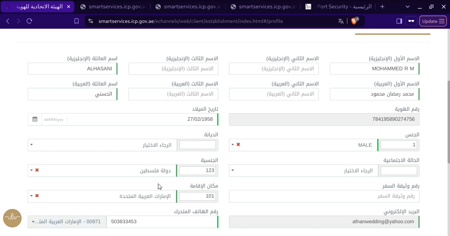Expand the الحالة الاجتماعية marital status dropdown
Viewport: 450px width, 236px height.
pos(233,170)
